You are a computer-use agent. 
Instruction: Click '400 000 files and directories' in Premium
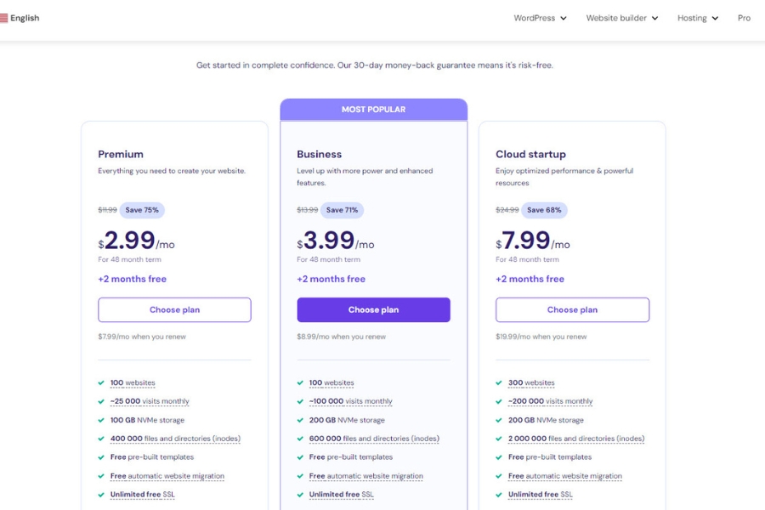pyautogui.click(x=175, y=439)
